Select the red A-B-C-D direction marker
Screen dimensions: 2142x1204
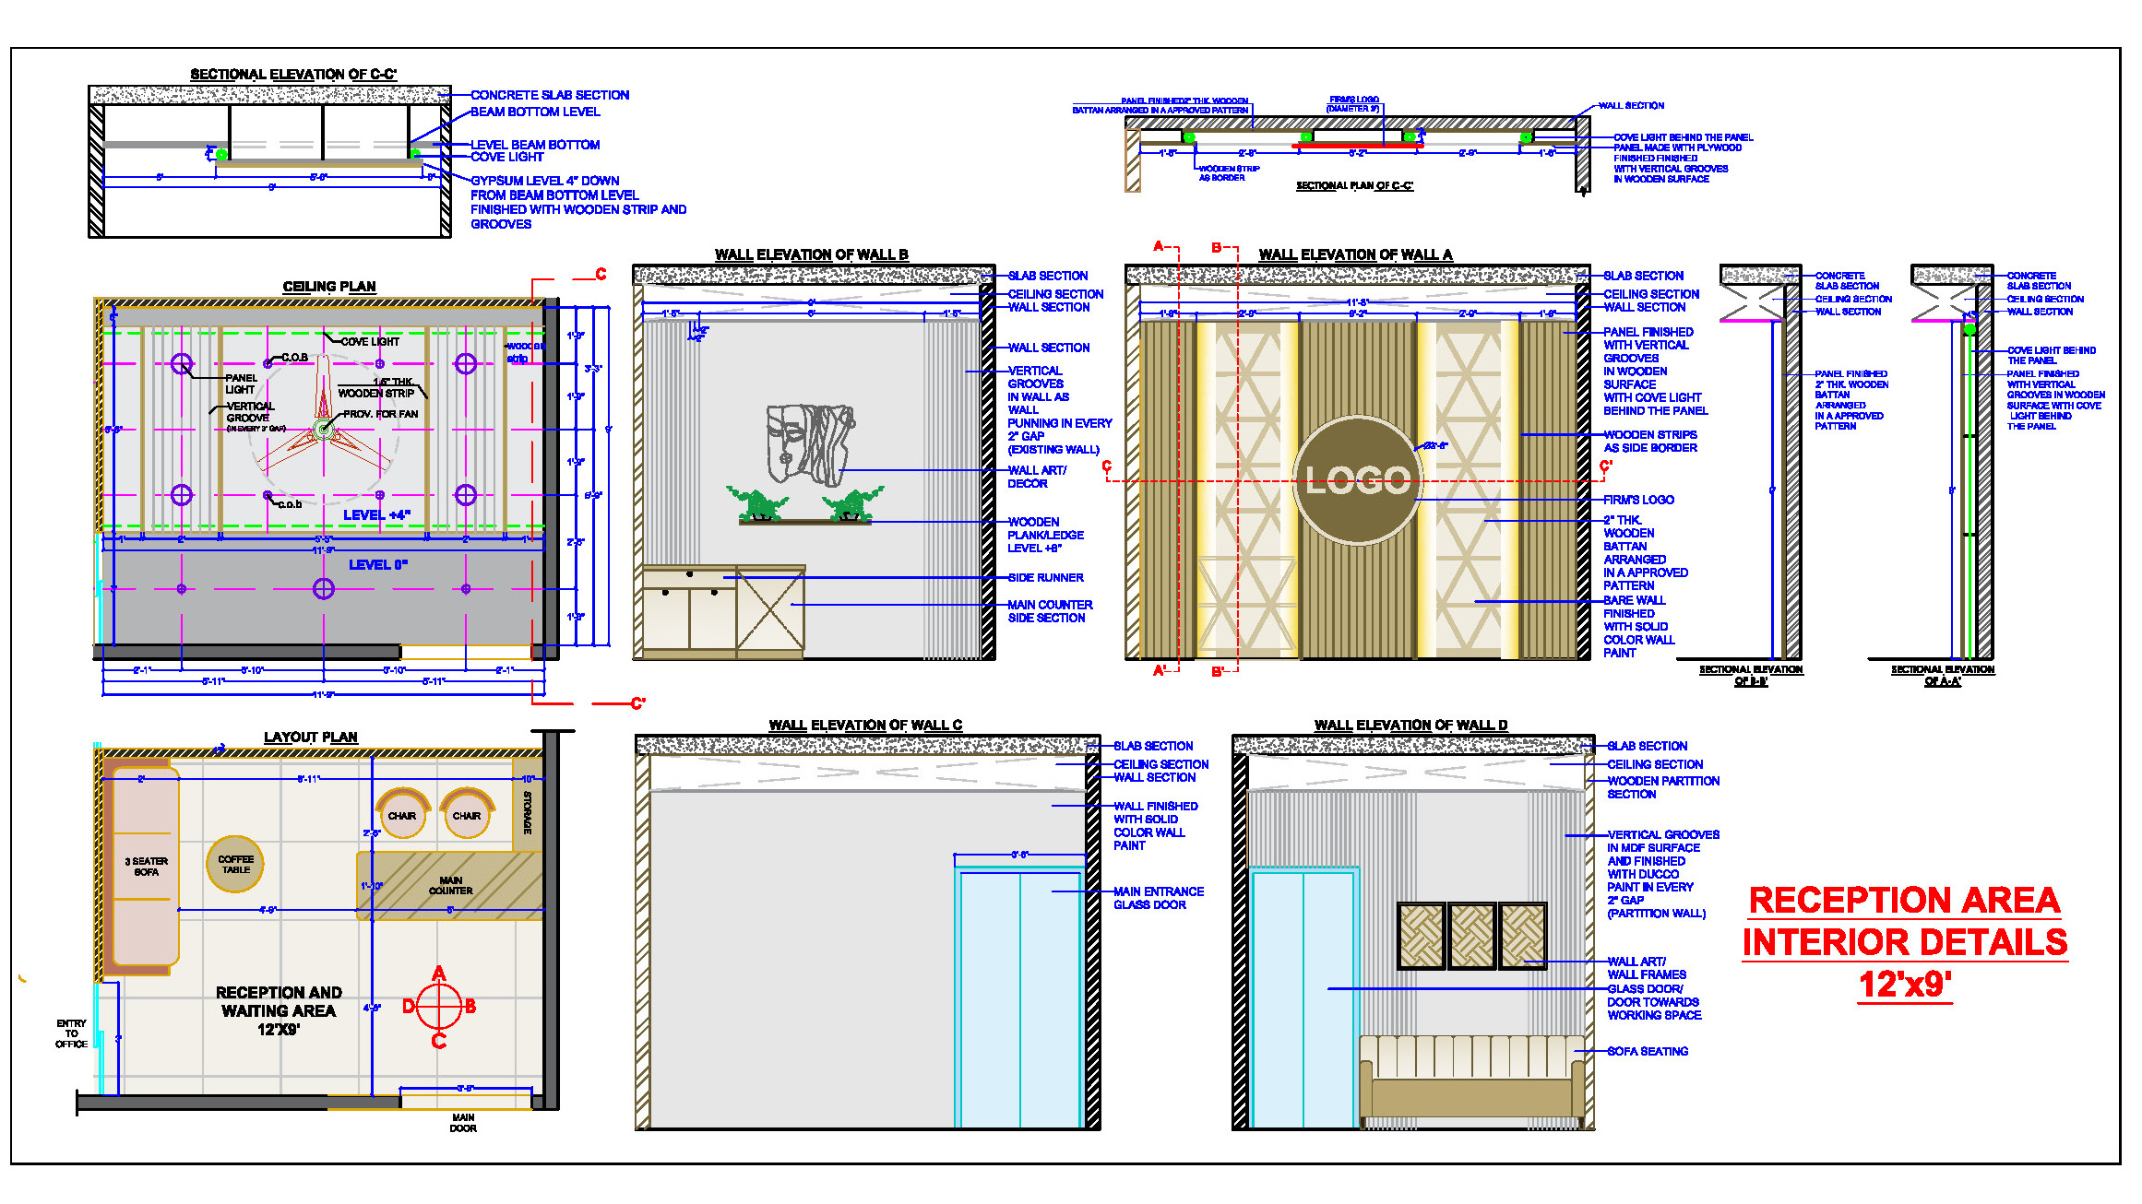(x=439, y=1006)
